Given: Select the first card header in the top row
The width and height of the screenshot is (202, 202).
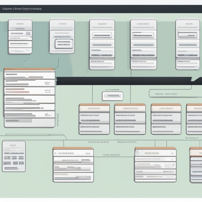Looking at the screenshot, I should 20,23.
